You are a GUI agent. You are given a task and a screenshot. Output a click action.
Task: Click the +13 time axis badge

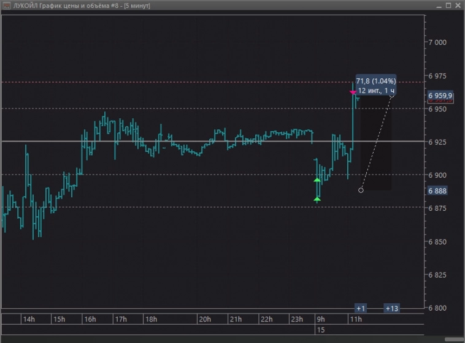click(391, 308)
